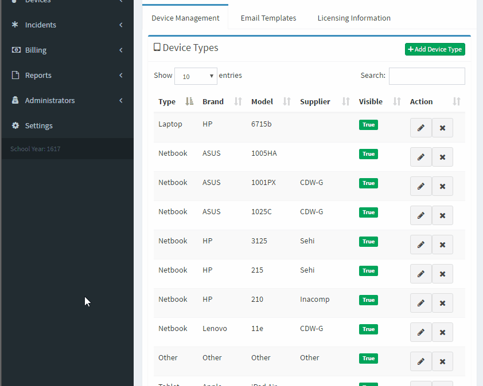This screenshot has height=386, width=483.
Task: Open Settings from the sidebar
Action: (67, 126)
